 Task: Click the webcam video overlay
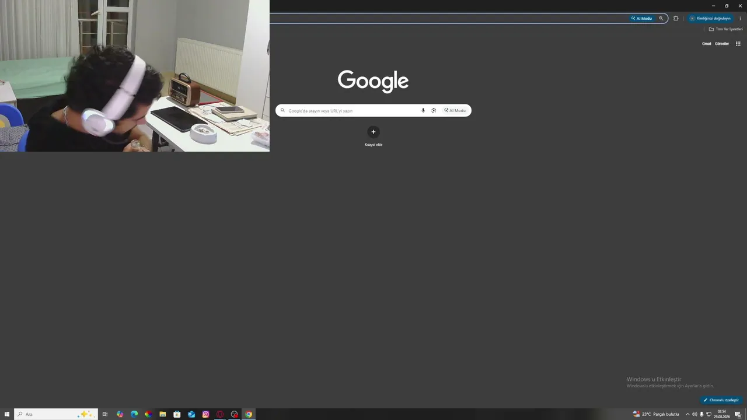point(135,76)
